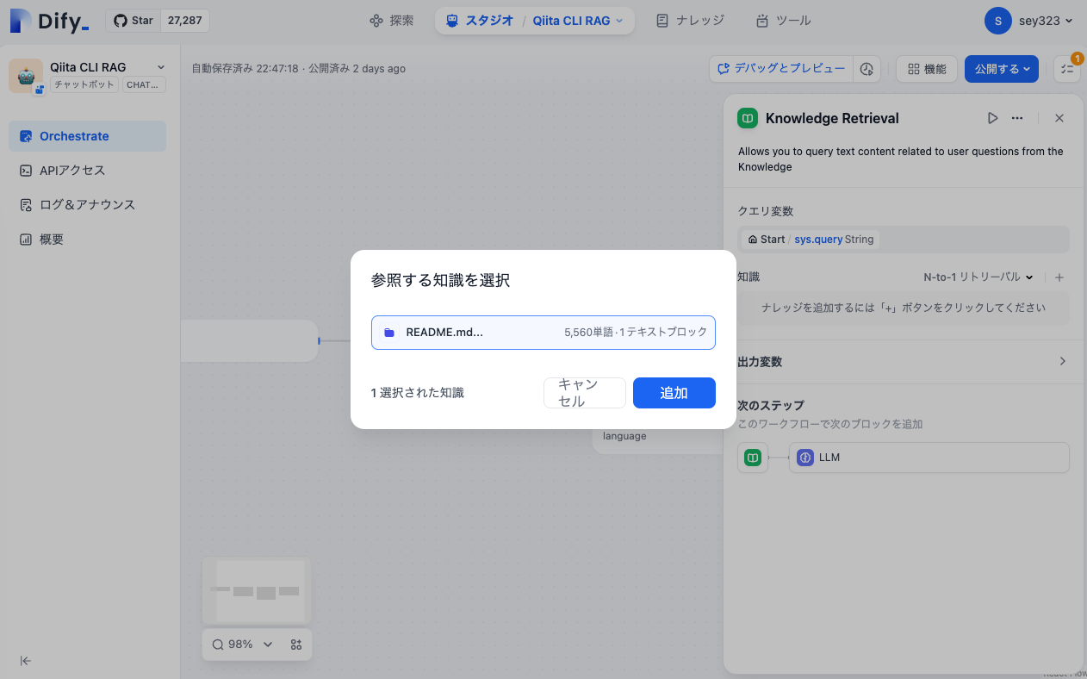Screen dimensions: 1087x679
Task: Click デバッグとプレビュー button
Action: point(781,69)
